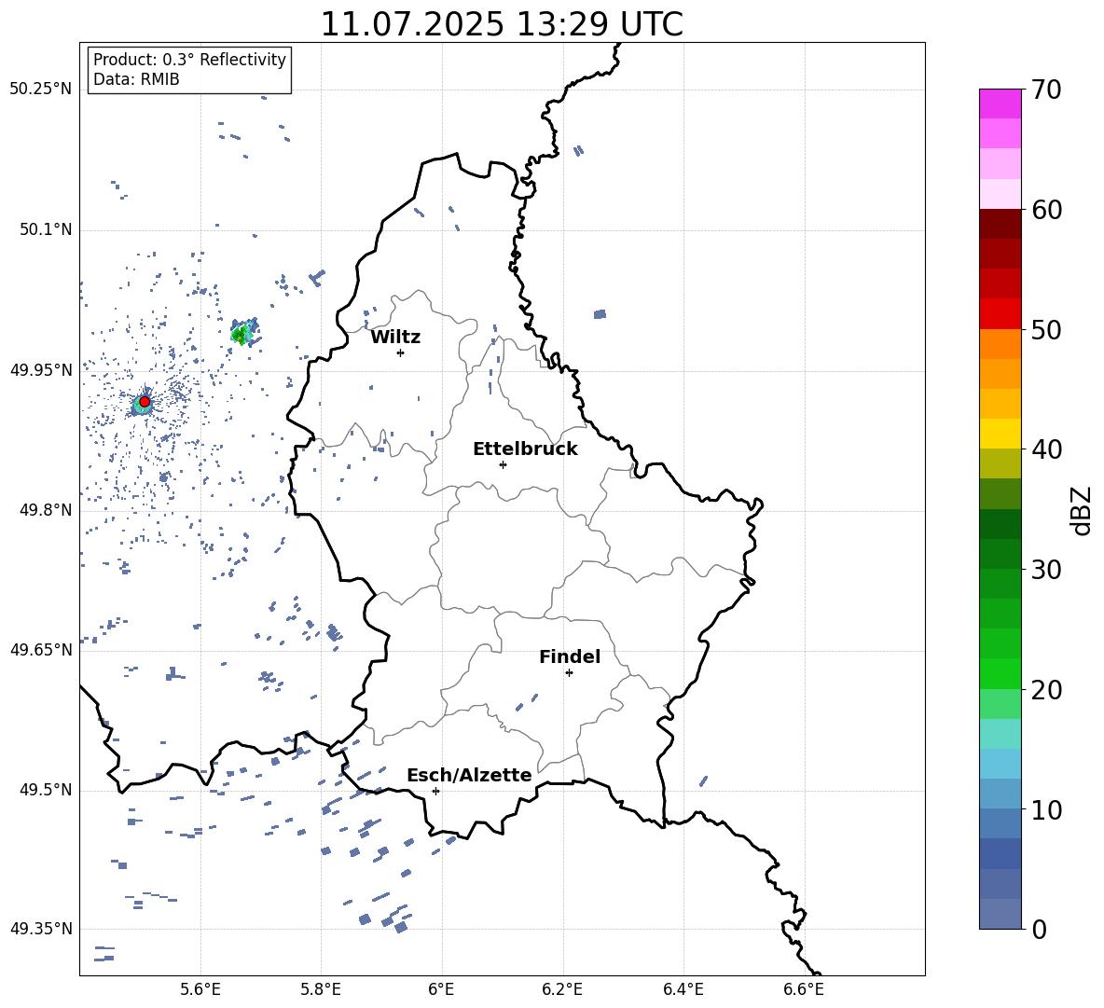The width and height of the screenshot is (1104, 1008).
Task: Click the orange colorbar segment below 50
Action: pyautogui.click(x=1000, y=344)
